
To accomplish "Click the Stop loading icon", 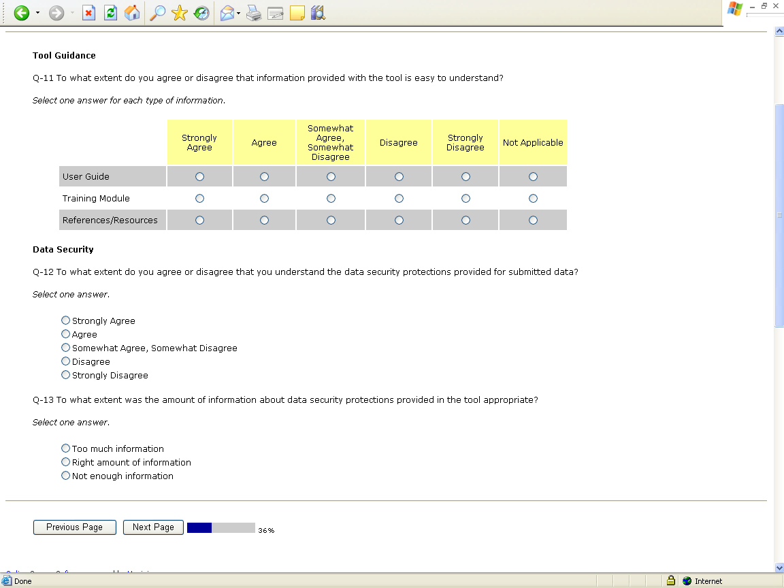I will pos(88,13).
